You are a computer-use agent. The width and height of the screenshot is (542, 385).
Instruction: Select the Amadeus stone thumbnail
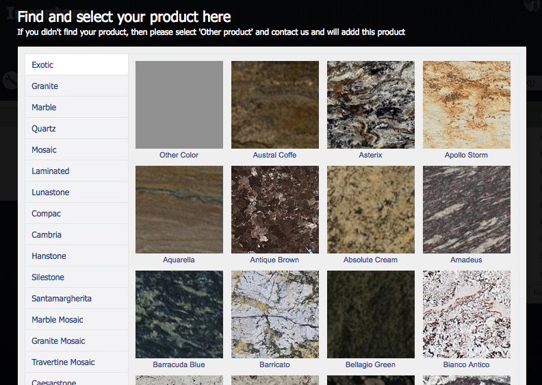click(466, 210)
